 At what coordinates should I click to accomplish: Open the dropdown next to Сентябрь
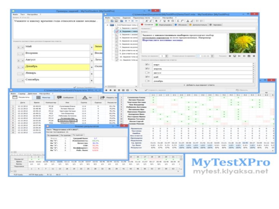coord(21,80)
